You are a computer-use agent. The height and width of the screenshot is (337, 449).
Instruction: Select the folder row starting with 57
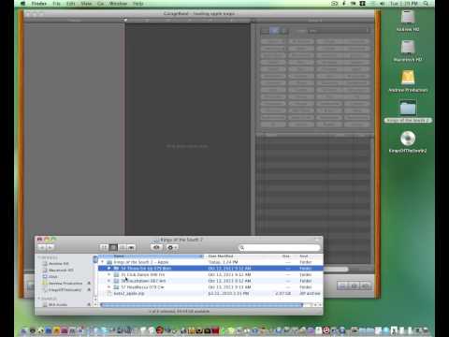pos(210,287)
